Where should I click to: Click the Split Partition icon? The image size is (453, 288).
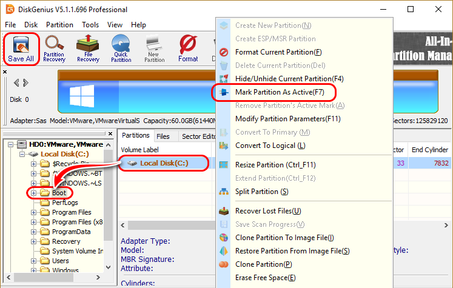pos(224,192)
